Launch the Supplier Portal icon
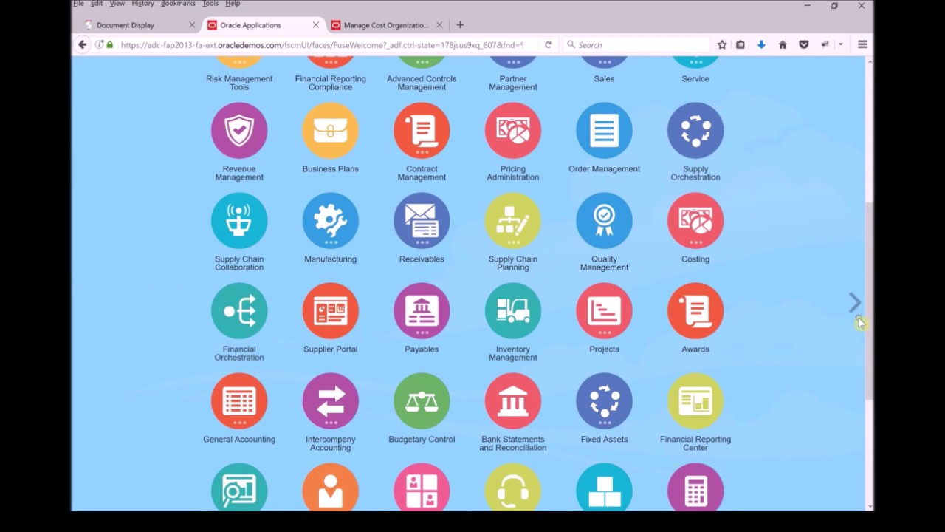 [x=330, y=310]
